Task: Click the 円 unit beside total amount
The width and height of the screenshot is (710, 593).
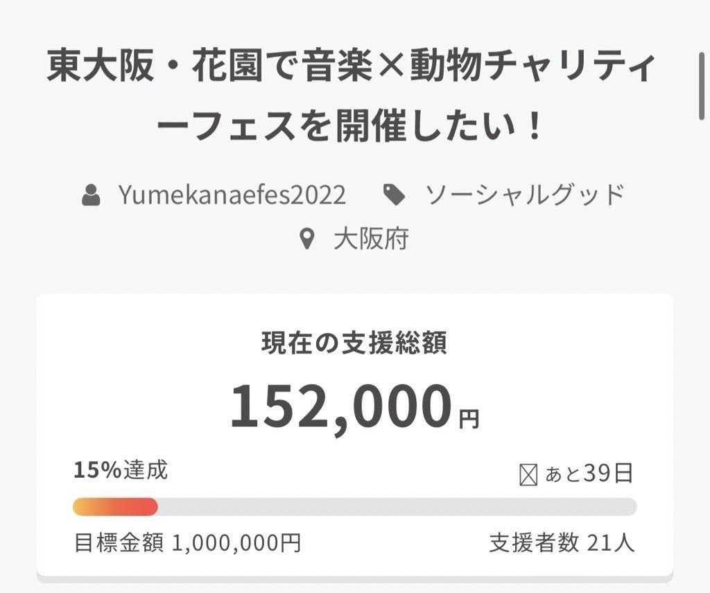Action: point(469,419)
